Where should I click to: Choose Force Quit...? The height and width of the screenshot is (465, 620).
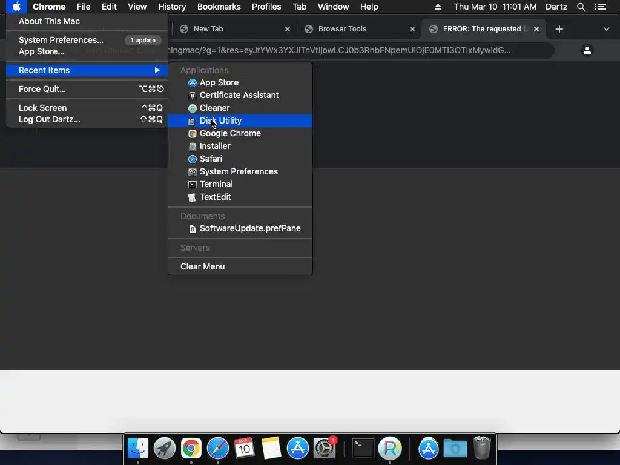pyautogui.click(x=87, y=89)
